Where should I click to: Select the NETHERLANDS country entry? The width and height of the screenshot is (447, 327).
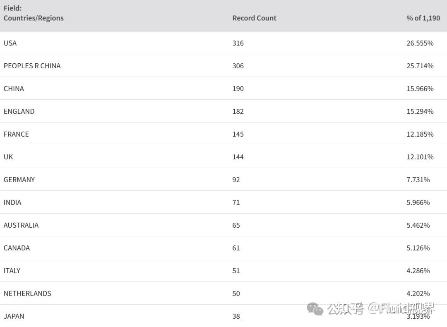[27, 293]
